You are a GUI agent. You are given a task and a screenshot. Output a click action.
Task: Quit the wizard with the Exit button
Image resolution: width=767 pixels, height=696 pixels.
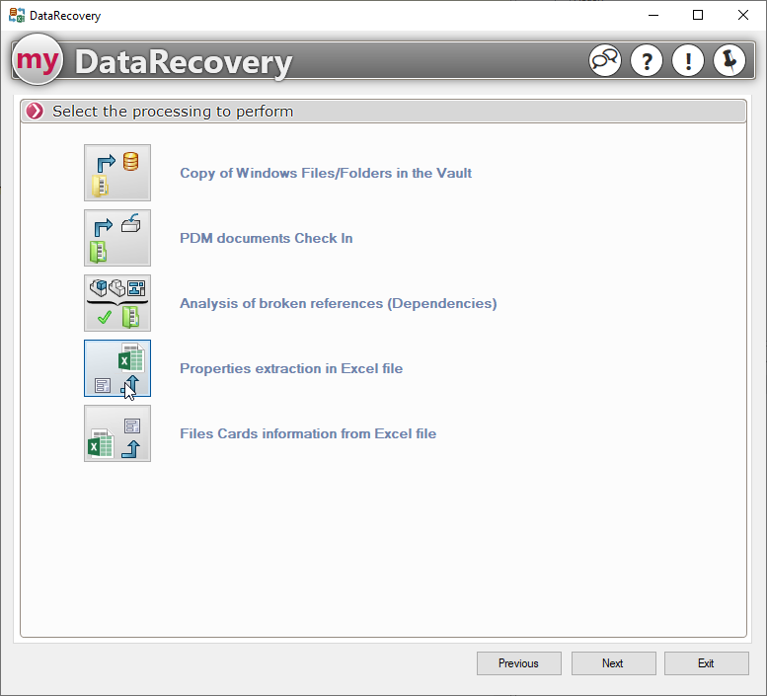[x=706, y=663]
